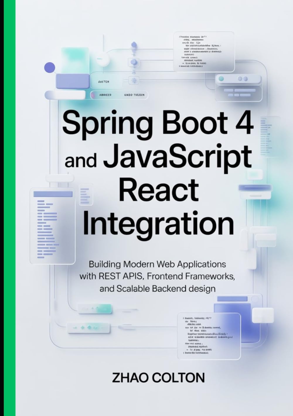Click the subtitle line "Building Modern Web Applications"
Image resolution: width=293 pixels, height=416 pixels.
tap(157, 264)
